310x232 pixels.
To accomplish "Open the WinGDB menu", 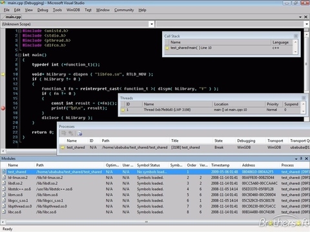I will click(73, 10).
